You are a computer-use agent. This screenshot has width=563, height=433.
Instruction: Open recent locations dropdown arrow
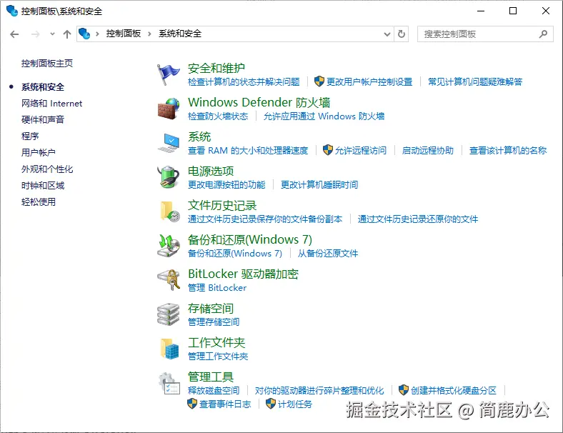pos(52,34)
